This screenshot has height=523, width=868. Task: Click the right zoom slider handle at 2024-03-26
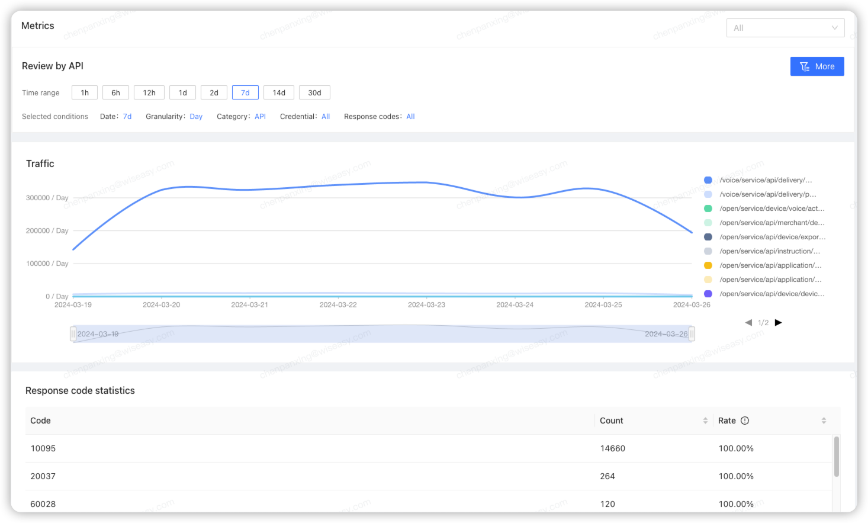692,334
